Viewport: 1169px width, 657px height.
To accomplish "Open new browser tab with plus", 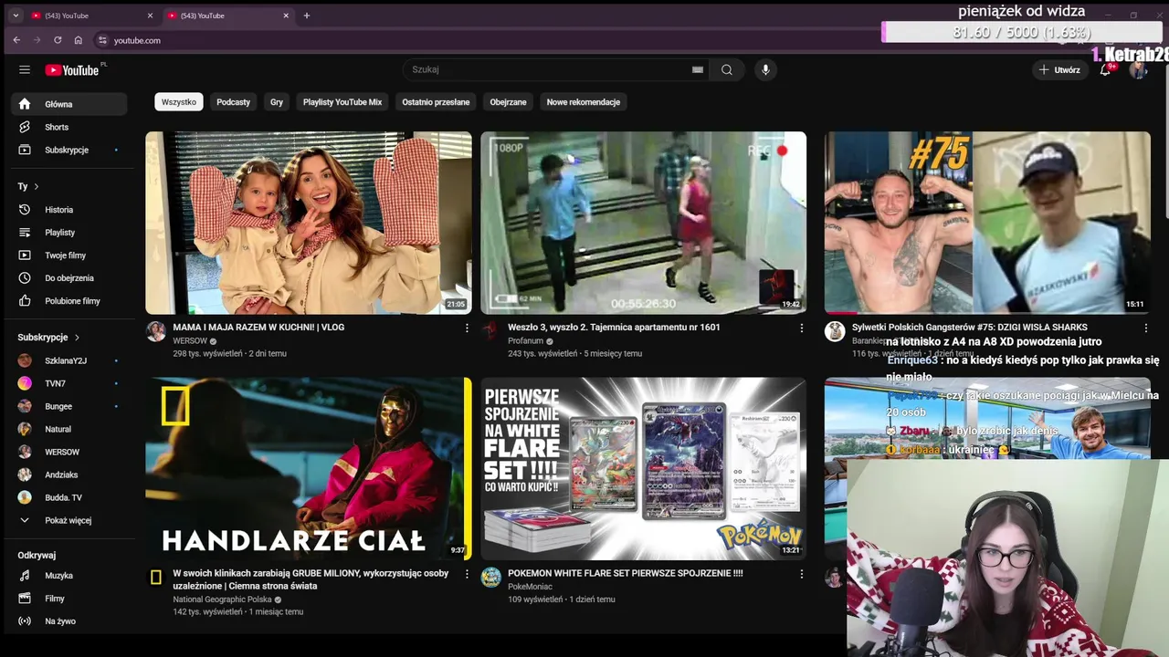I will 307,16.
